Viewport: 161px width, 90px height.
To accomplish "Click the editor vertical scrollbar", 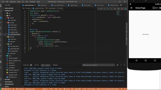I will pyautogui.click(x=126, y=34).
